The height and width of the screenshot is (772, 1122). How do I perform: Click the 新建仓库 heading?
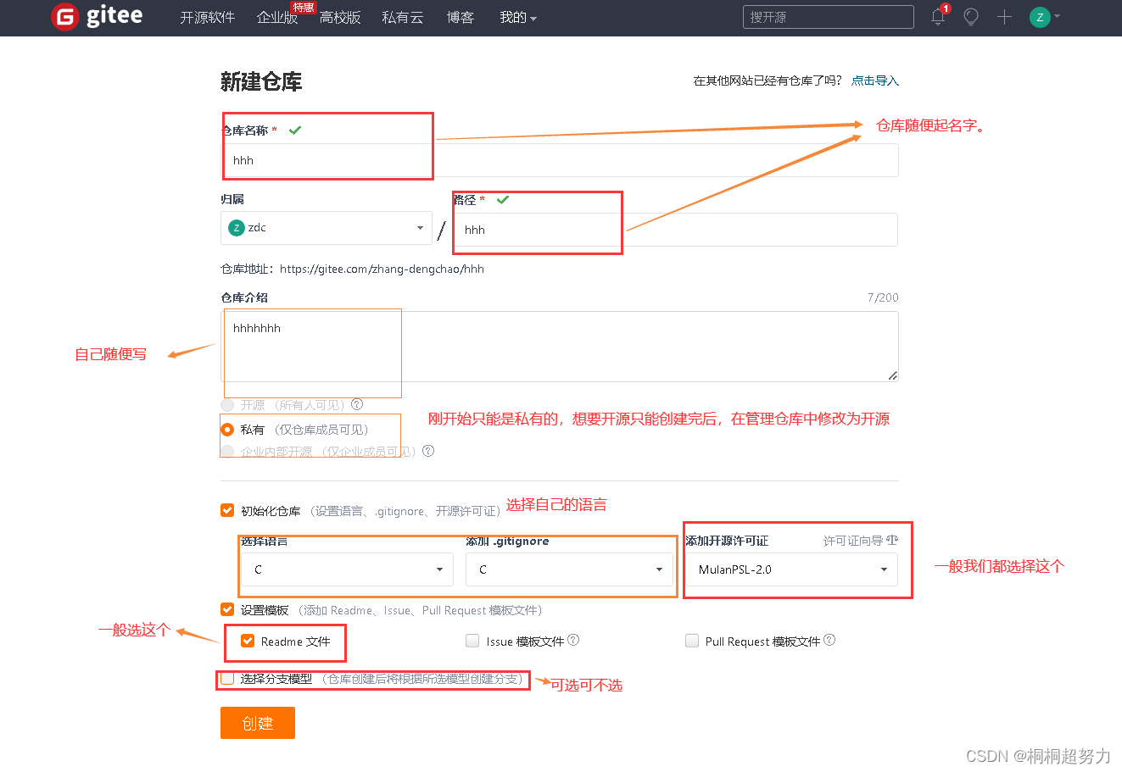click(261, 81)
